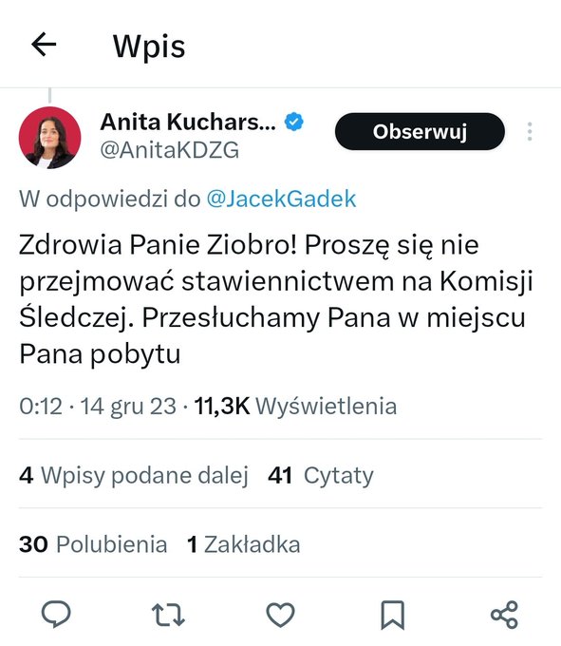
Task: Open Anita Kuchars... profile name
Action: coord(188,122)
